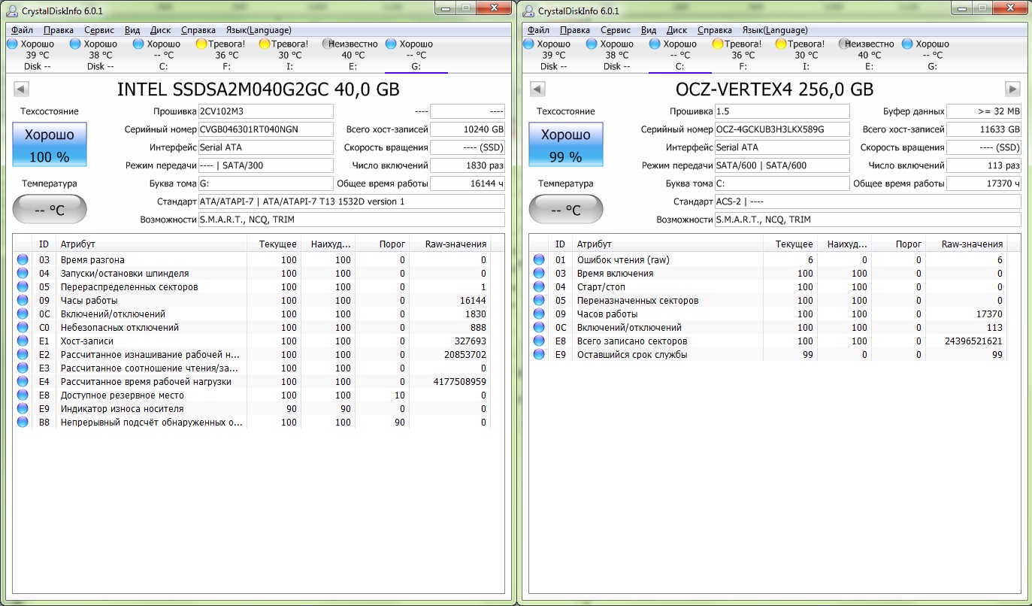This screenshot has height=606, width=1032.
Task: Go to previous disk in OCZ-VERTEX4 window
Action: point(537,89)
